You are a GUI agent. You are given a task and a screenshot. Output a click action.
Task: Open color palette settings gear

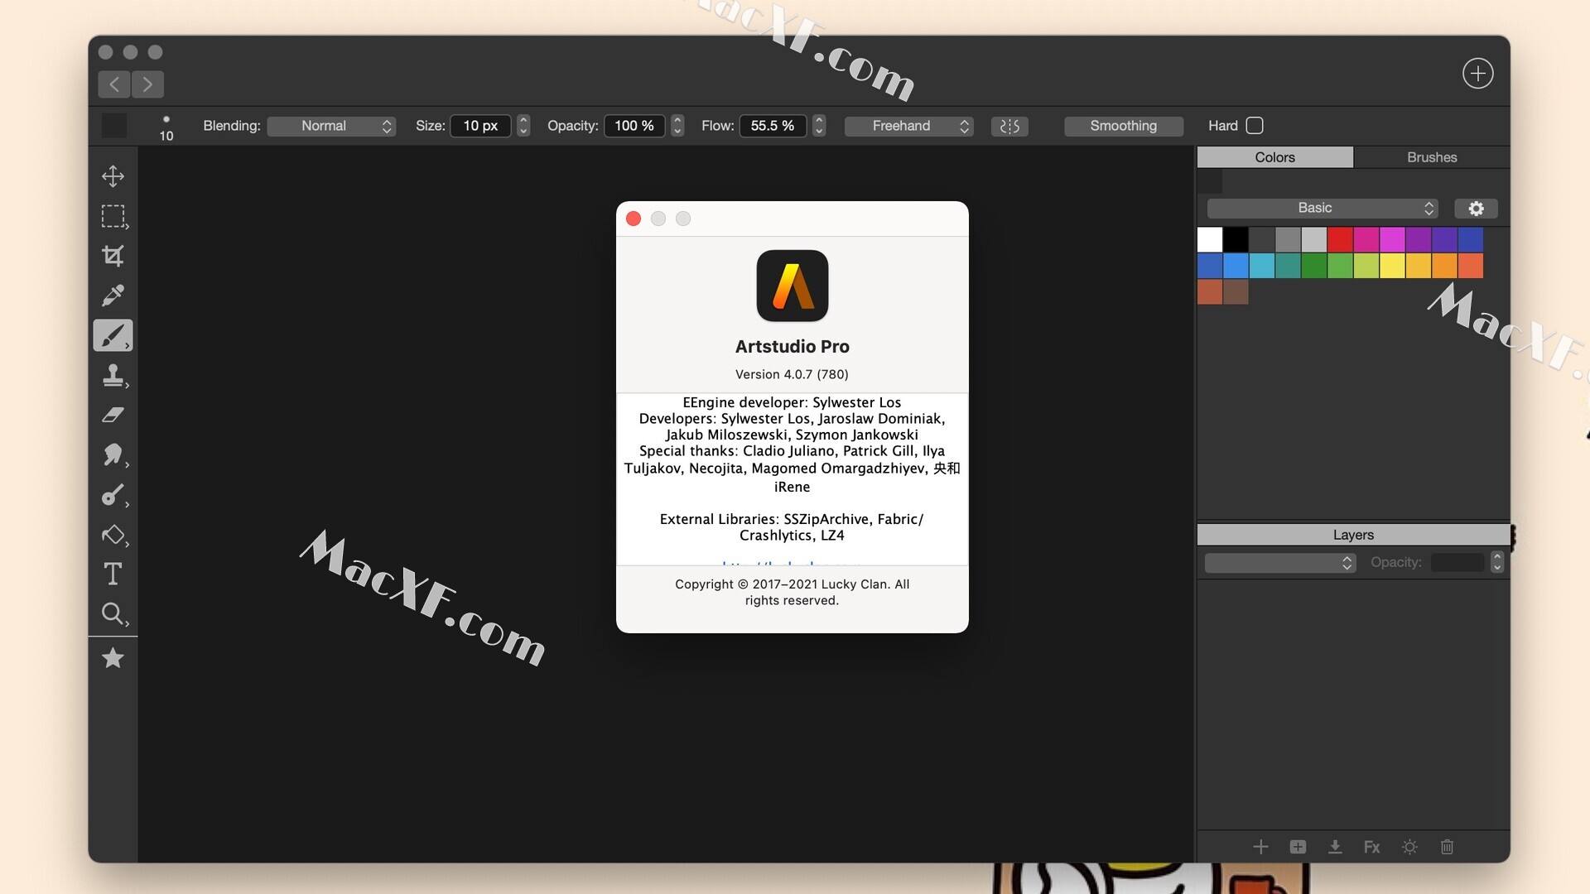click(x=1476, y=209)
